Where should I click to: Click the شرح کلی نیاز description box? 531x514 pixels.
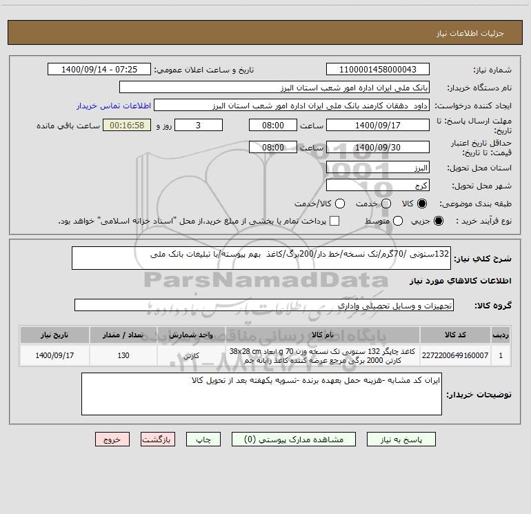[x=261, y=258]
